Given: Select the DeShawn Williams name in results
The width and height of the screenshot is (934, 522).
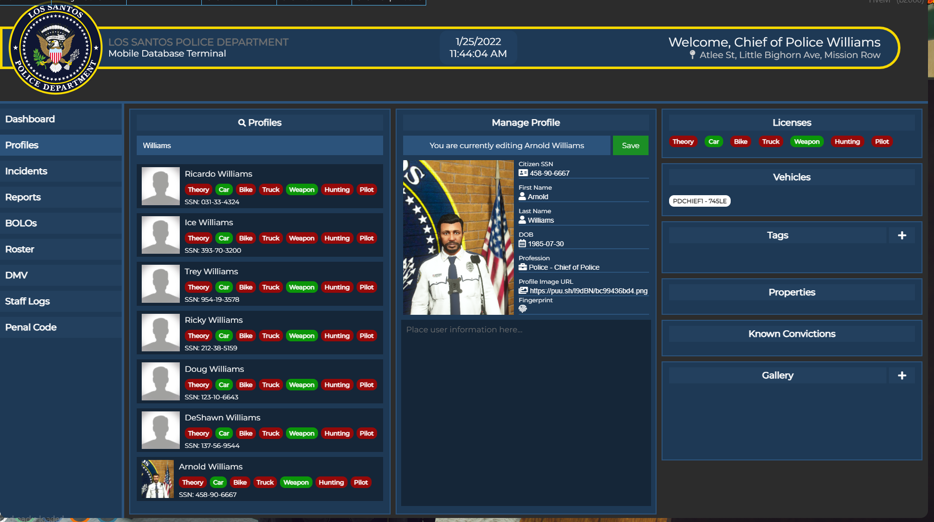Looking at the screenshot, I should (x=222, y=417).
